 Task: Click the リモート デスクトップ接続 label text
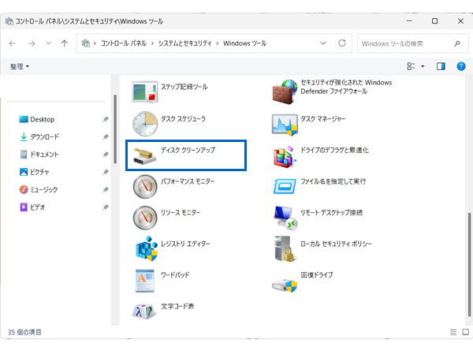pos(332,212)
